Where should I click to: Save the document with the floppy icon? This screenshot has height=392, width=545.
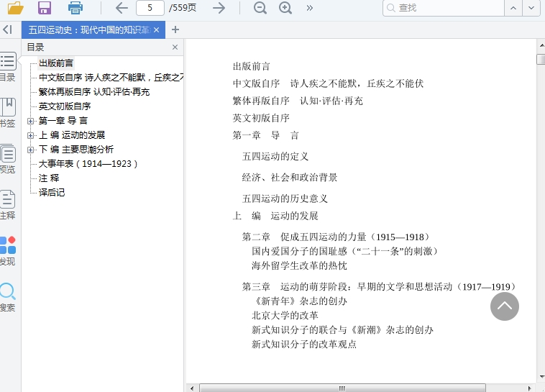[45, 8]
